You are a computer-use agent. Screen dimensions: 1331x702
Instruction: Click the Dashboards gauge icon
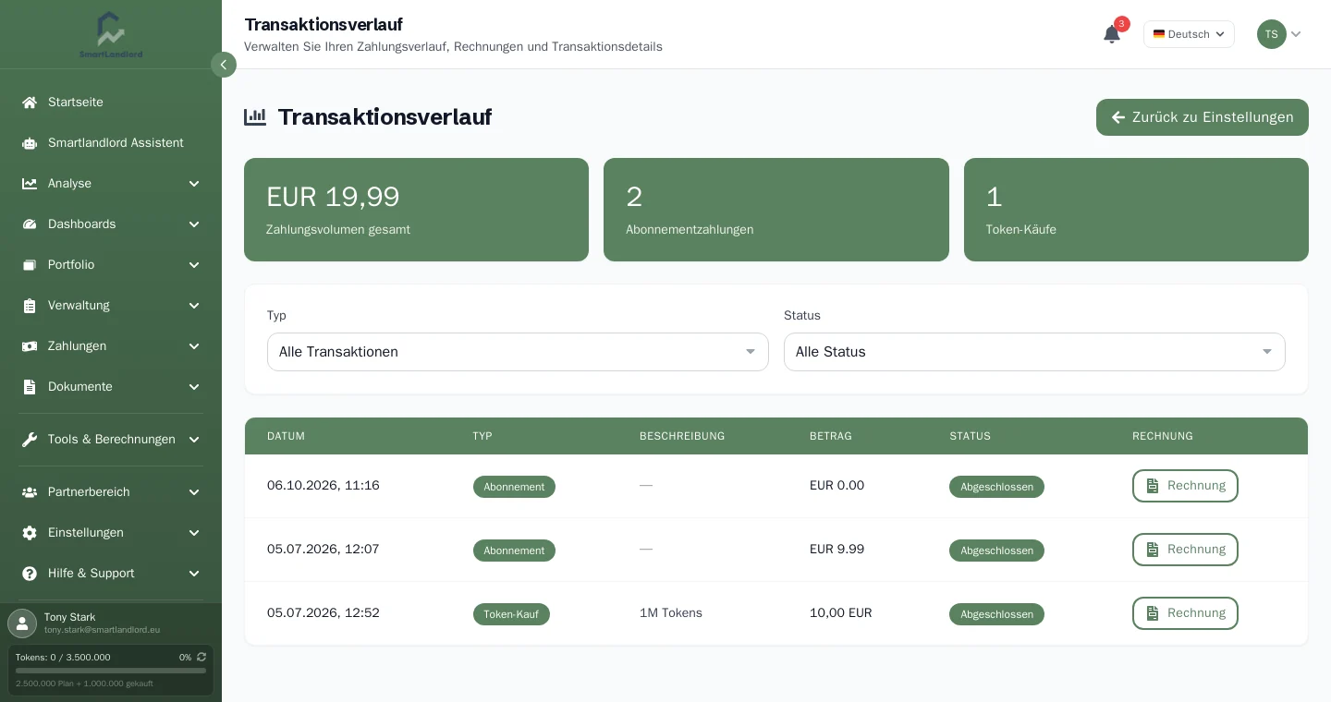[x=30, y=224]
